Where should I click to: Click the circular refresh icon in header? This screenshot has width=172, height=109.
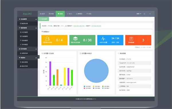(x=144, y=14)
